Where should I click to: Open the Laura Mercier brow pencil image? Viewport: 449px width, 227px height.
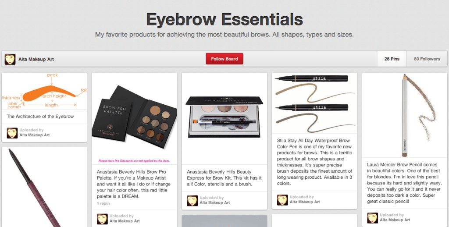(405, 115)
